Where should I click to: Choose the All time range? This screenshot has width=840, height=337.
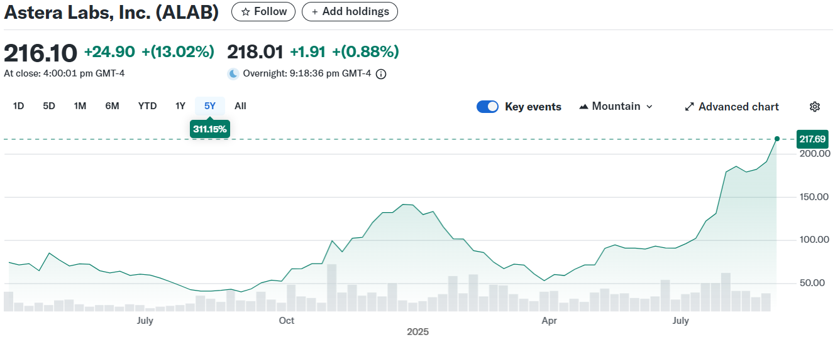click(240, 106)
